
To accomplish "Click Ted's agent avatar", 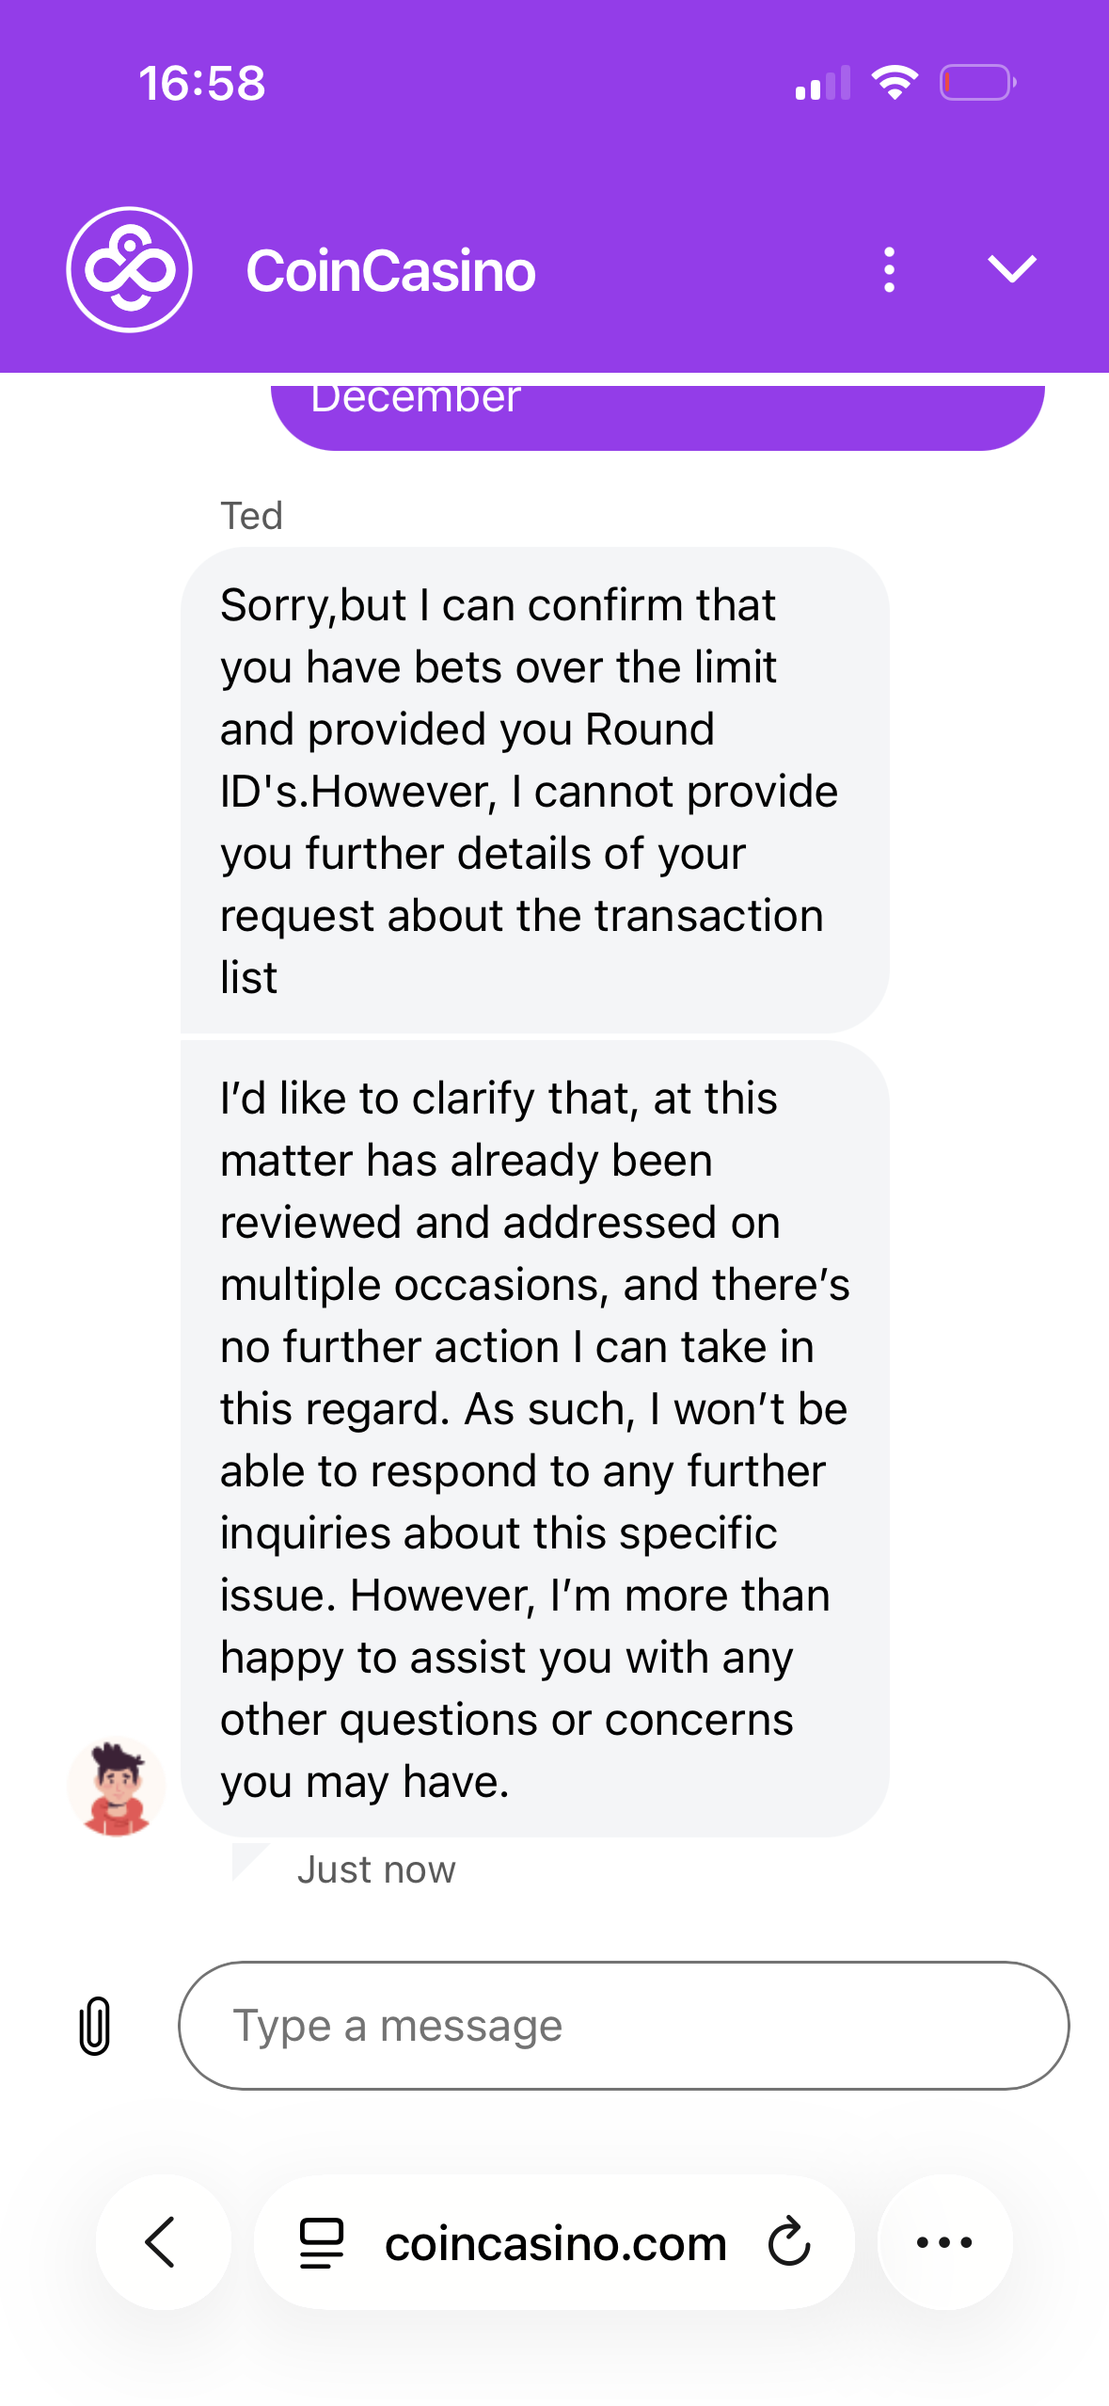I will (x=117, y=1787).
